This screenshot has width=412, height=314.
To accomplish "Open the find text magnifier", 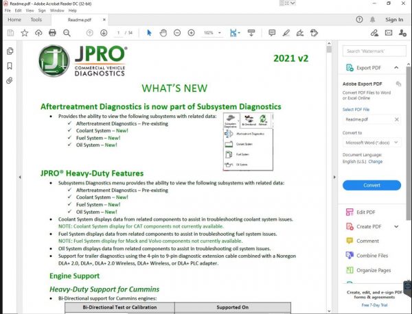I will click(67, 33).
